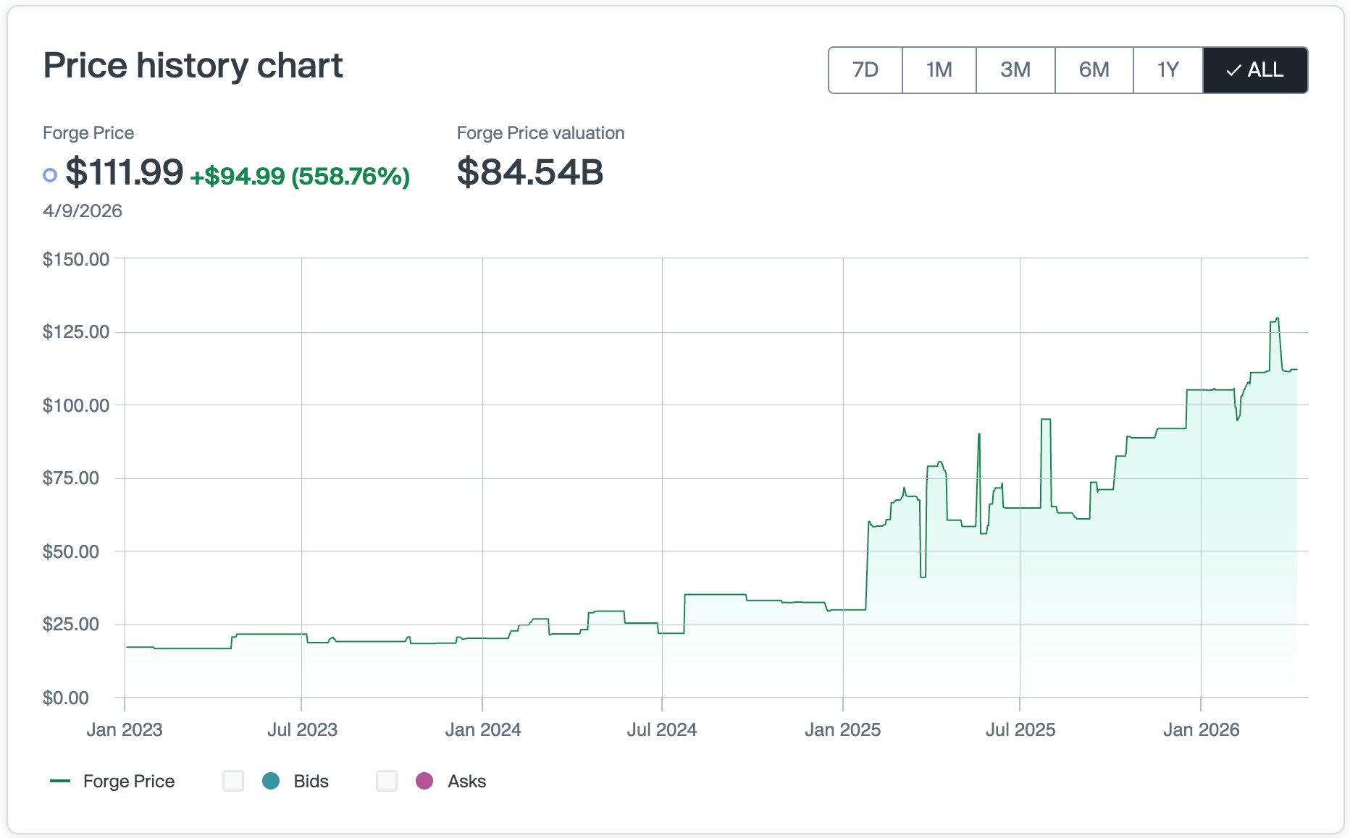Switch to the 7D time range
The height and width of the screenshot is (838, 1350).
(x=865, y=70)
